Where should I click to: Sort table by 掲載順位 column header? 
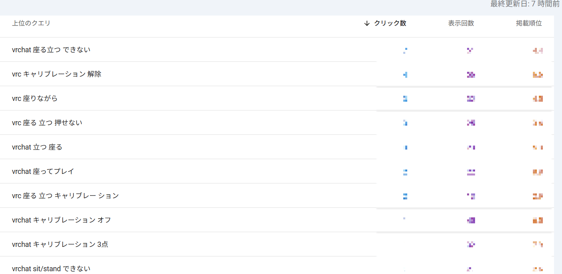pos(528,24)
